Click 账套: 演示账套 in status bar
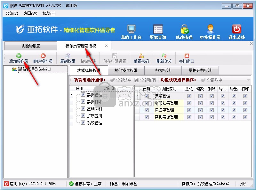This screenshot has width=256, height=190. pos(124,184)
